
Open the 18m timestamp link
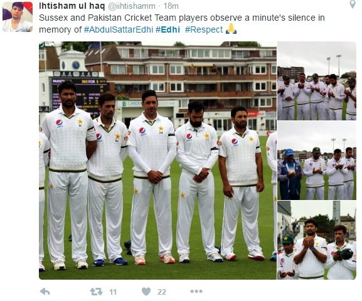click(171, 6)
